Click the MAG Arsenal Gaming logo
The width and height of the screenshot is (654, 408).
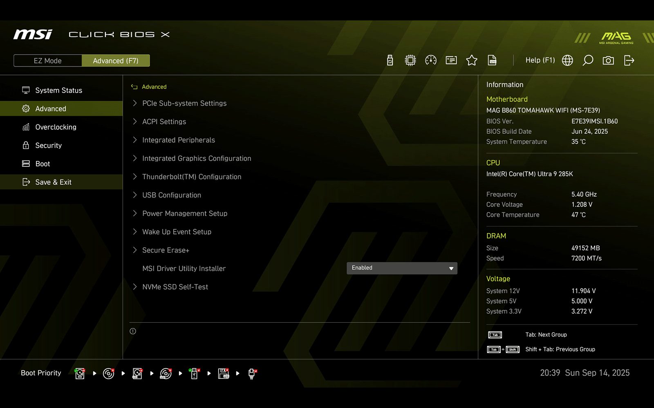[616, 38]
